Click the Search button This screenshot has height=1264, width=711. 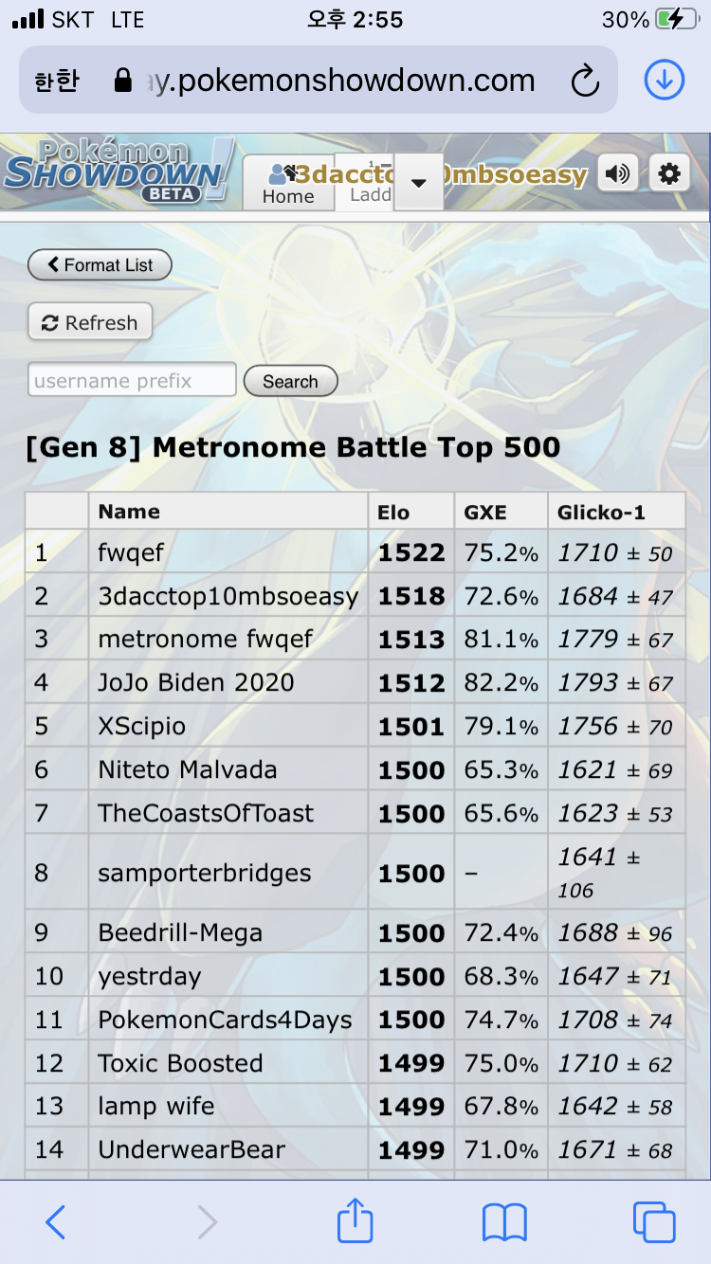[x=290, y=382]
